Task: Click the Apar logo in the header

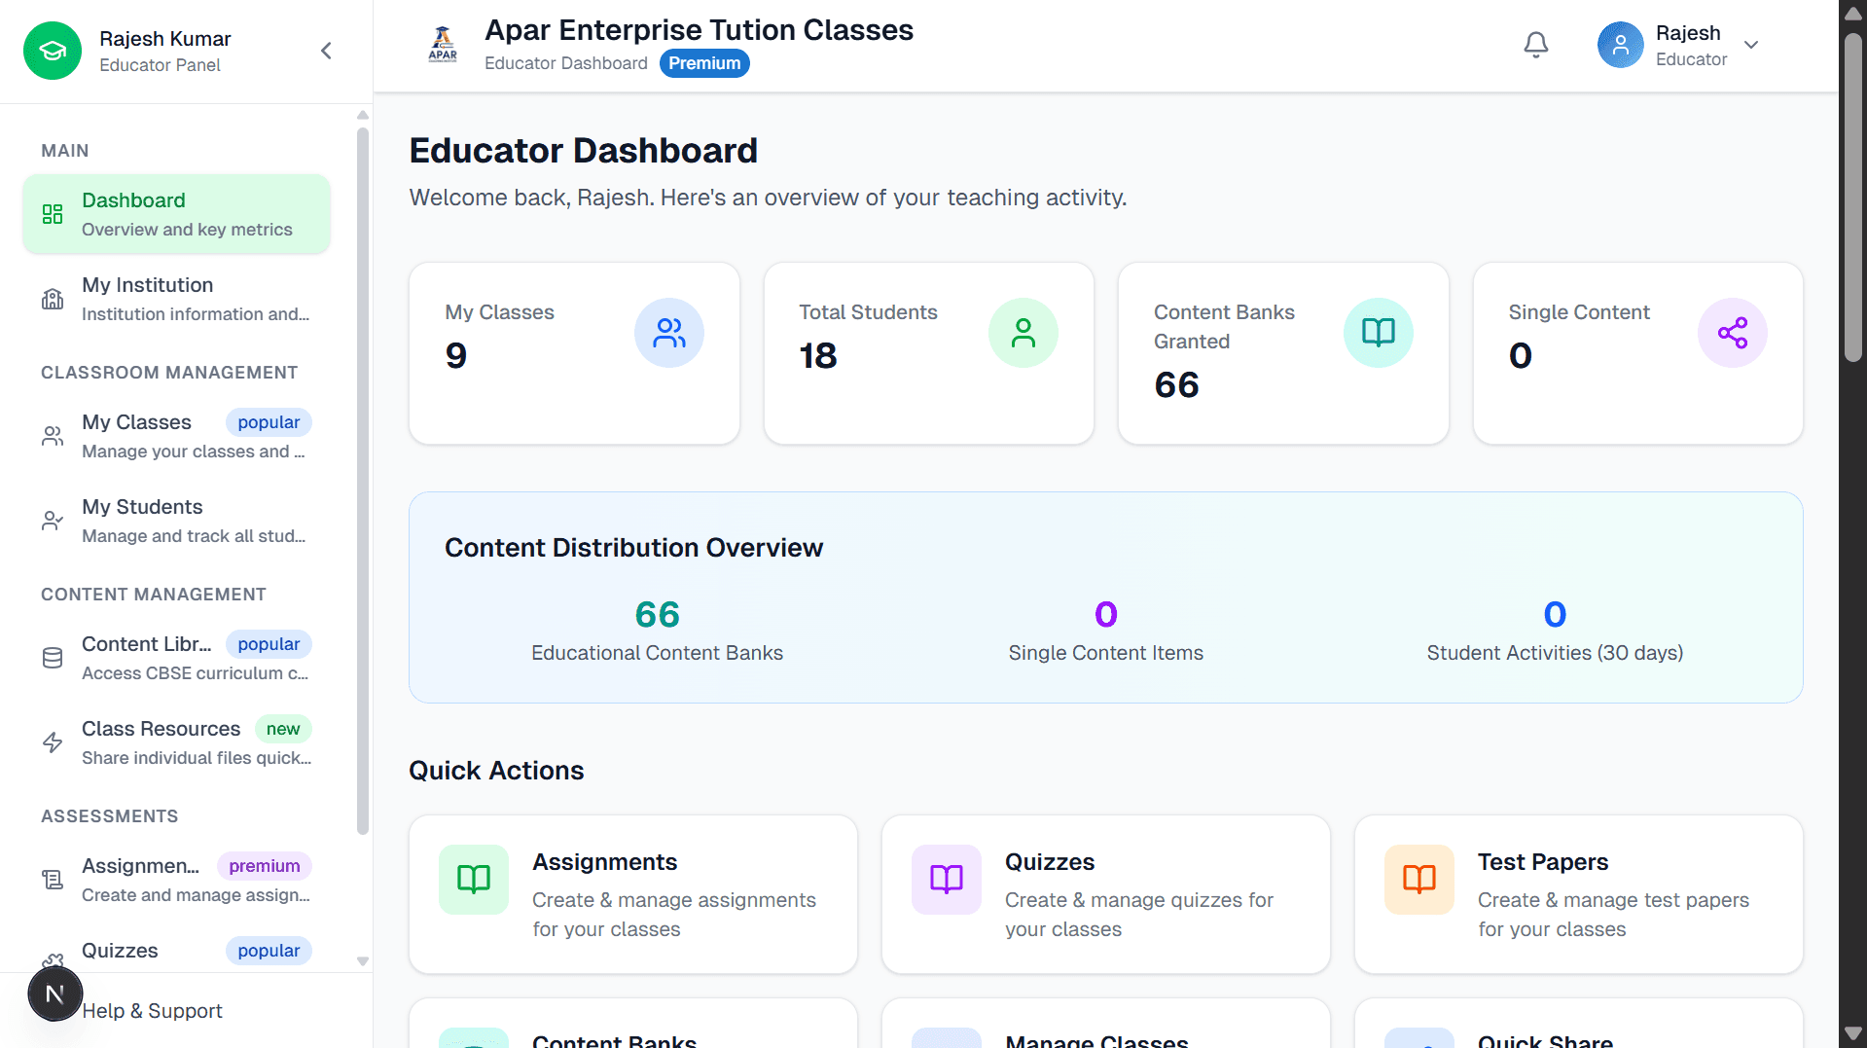Action: click(x=443, y=45)
